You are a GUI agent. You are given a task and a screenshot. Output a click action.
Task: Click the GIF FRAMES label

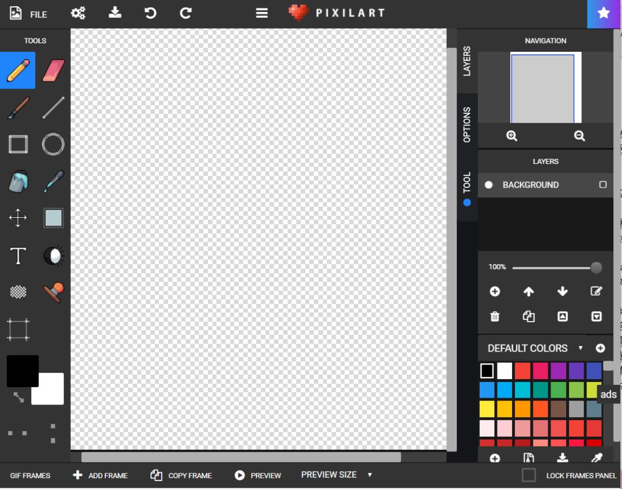tap(30, 476)
